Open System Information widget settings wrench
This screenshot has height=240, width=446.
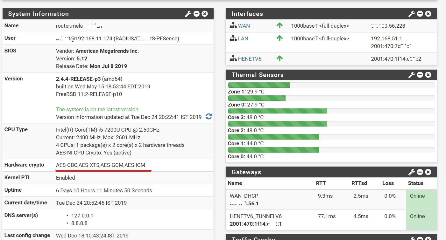coord(188,14)
